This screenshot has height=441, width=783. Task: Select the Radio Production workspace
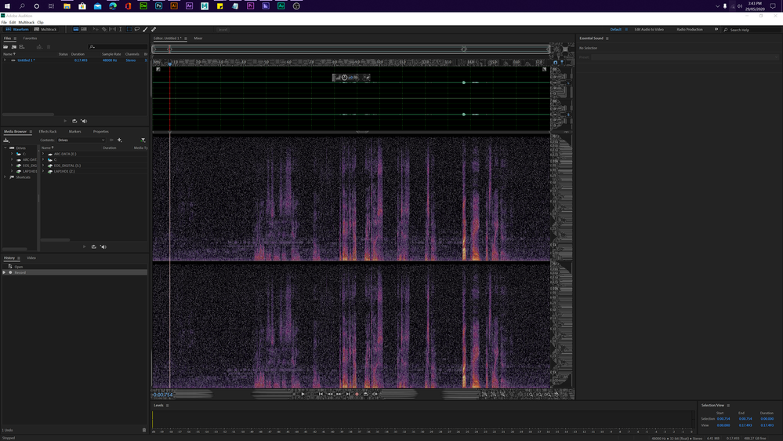pyautogui.click(x=690, y=30)
